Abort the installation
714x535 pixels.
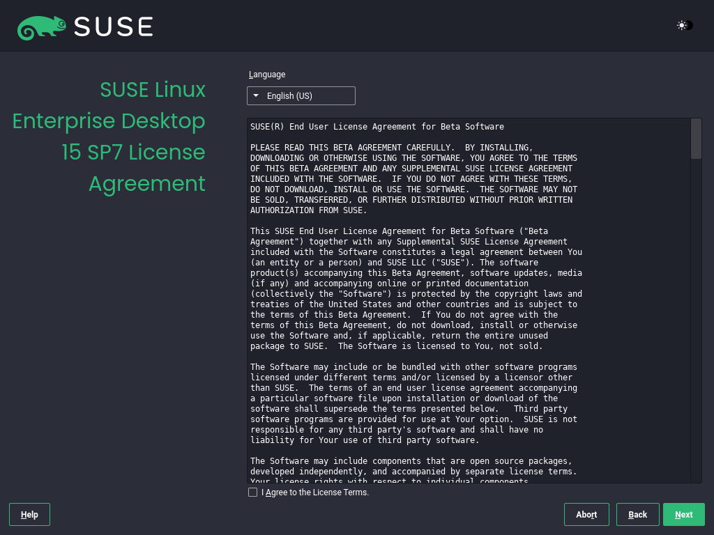tap(586, 514)
